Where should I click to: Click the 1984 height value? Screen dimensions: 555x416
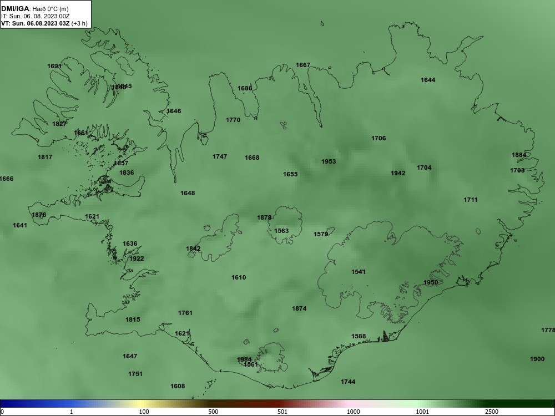pos(244,360)
